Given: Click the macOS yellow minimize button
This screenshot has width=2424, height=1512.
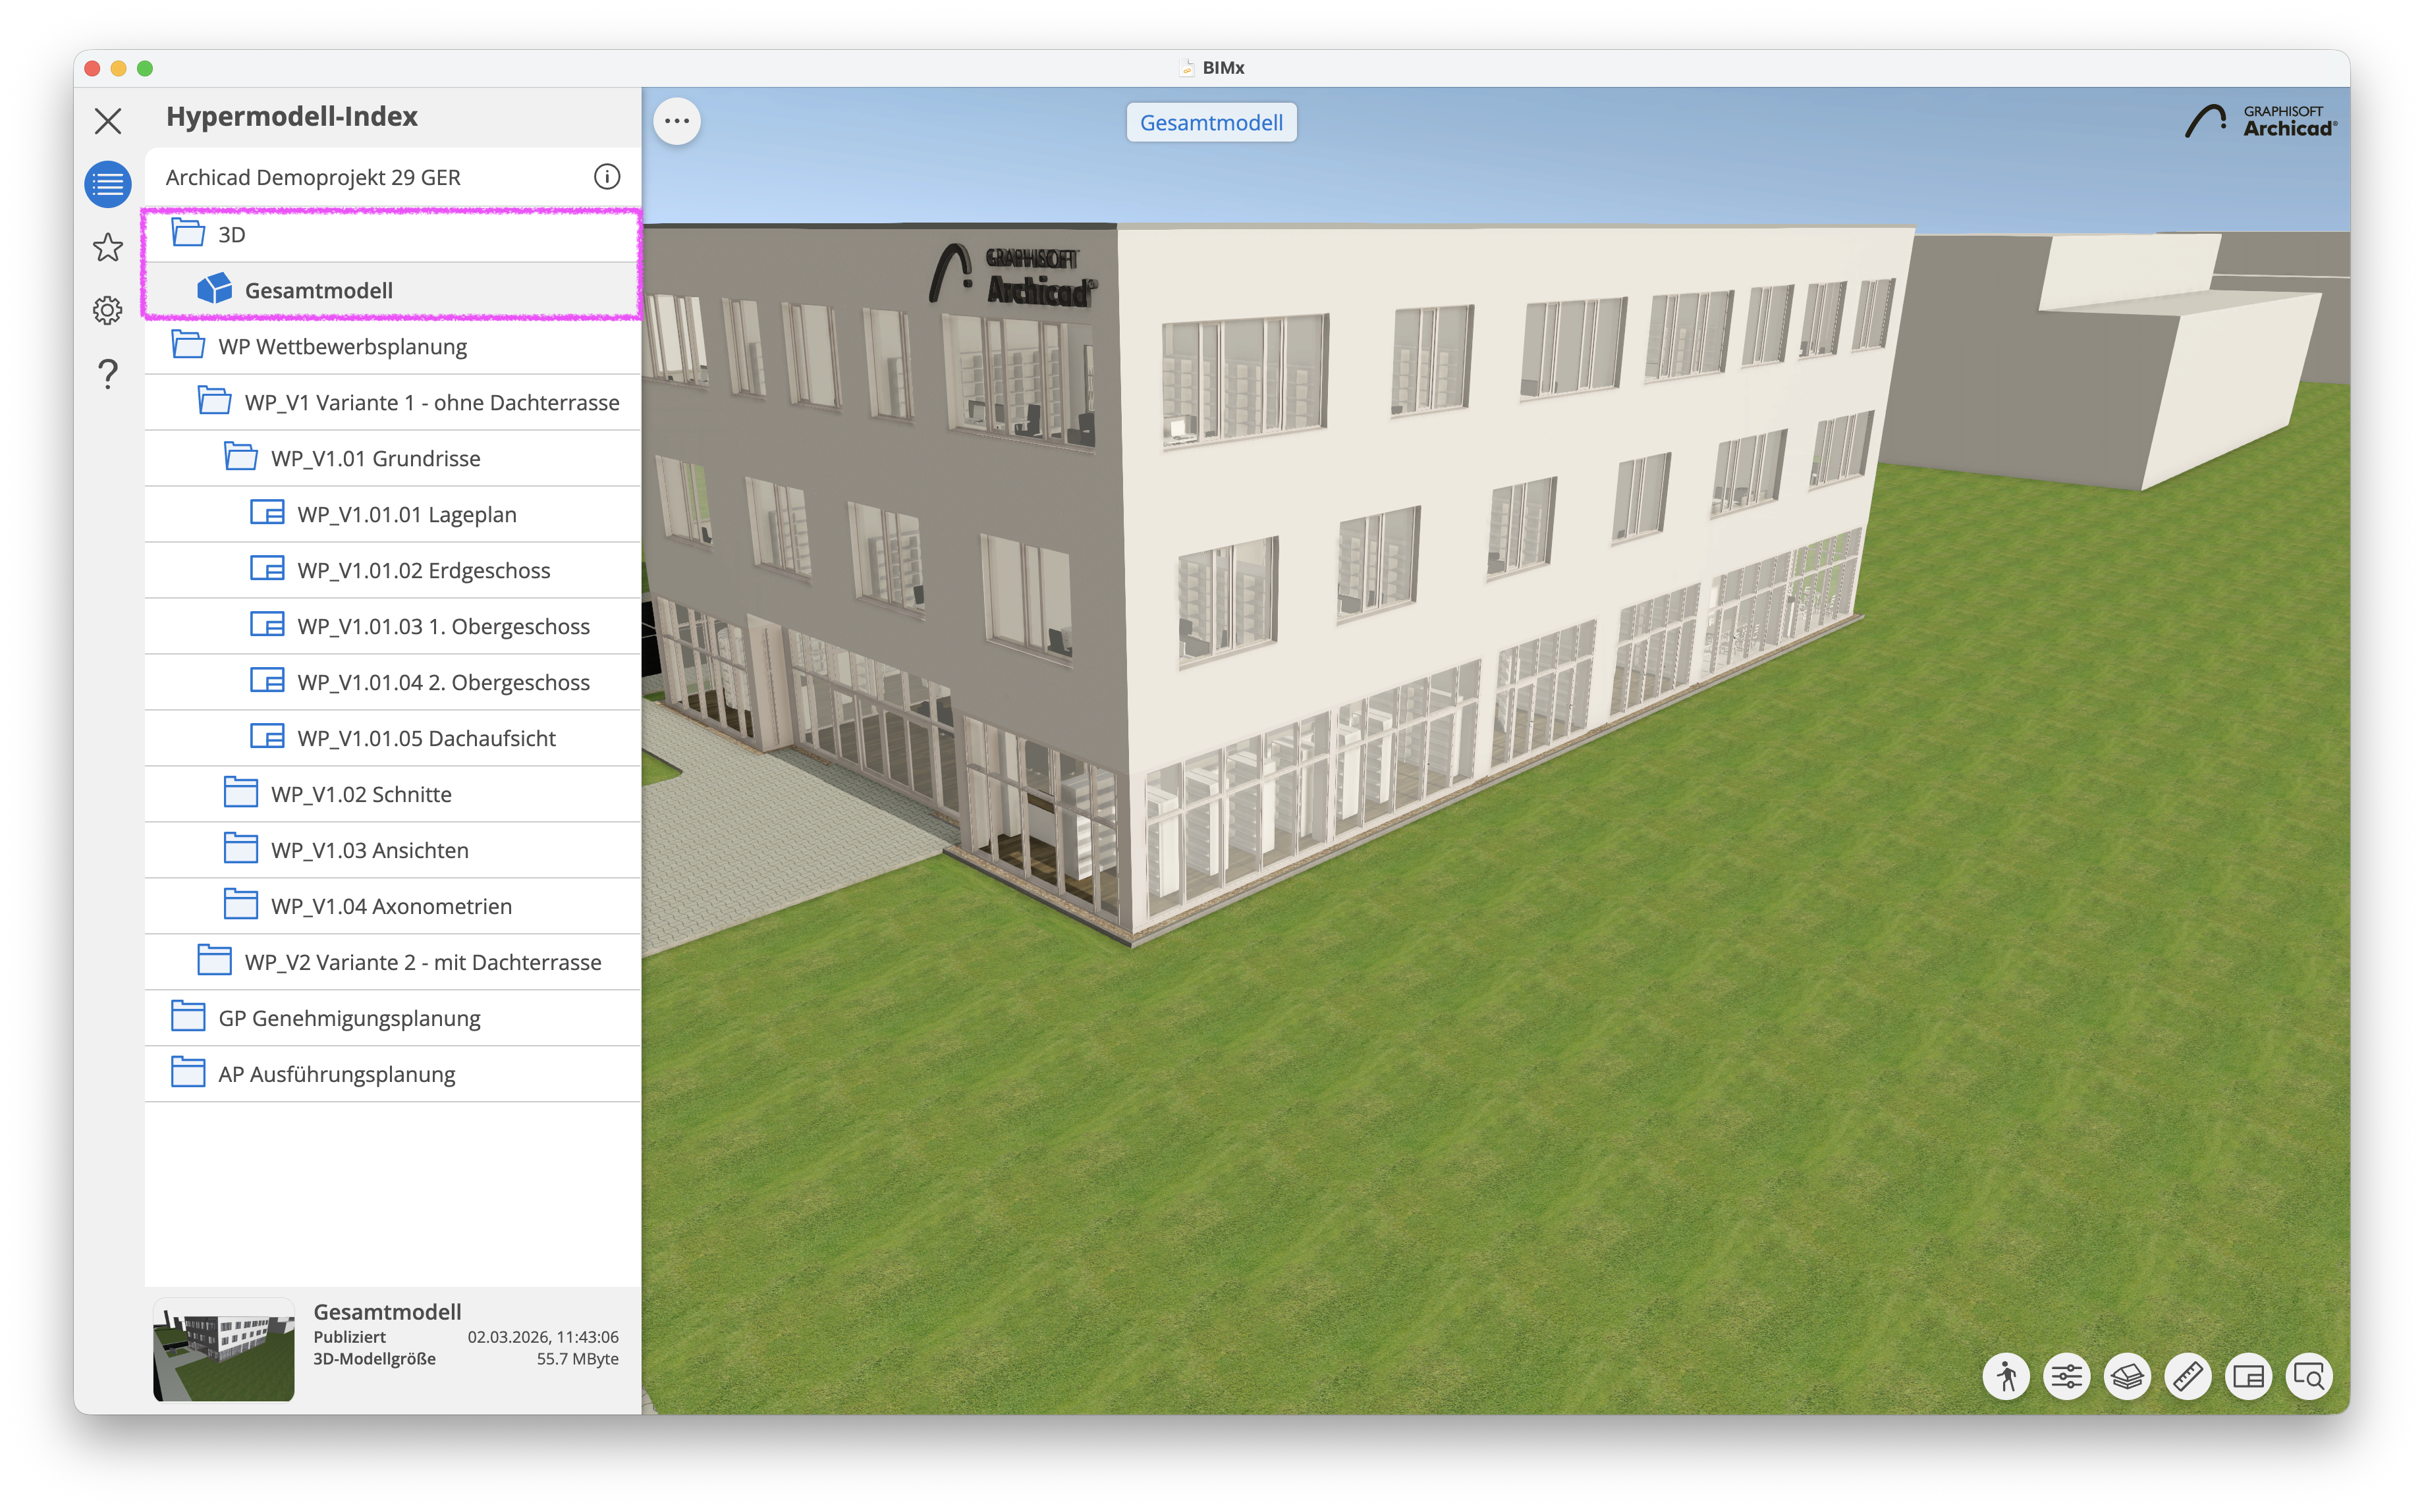Looking at the screenshot, I should (118, 68).
